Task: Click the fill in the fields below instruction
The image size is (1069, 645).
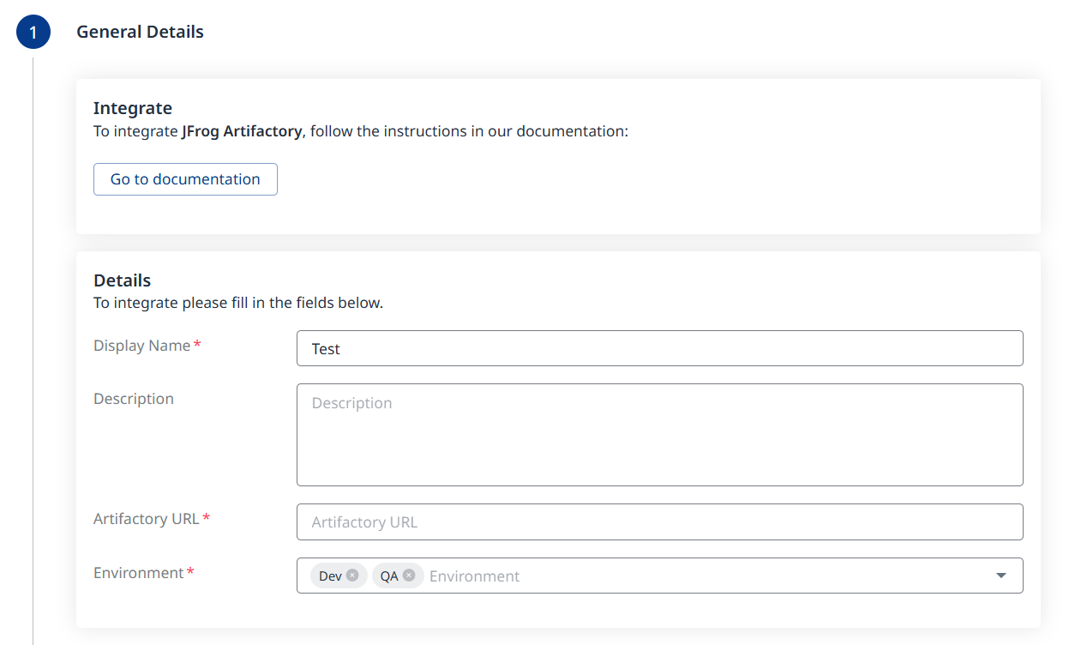Action: (238, 303)
